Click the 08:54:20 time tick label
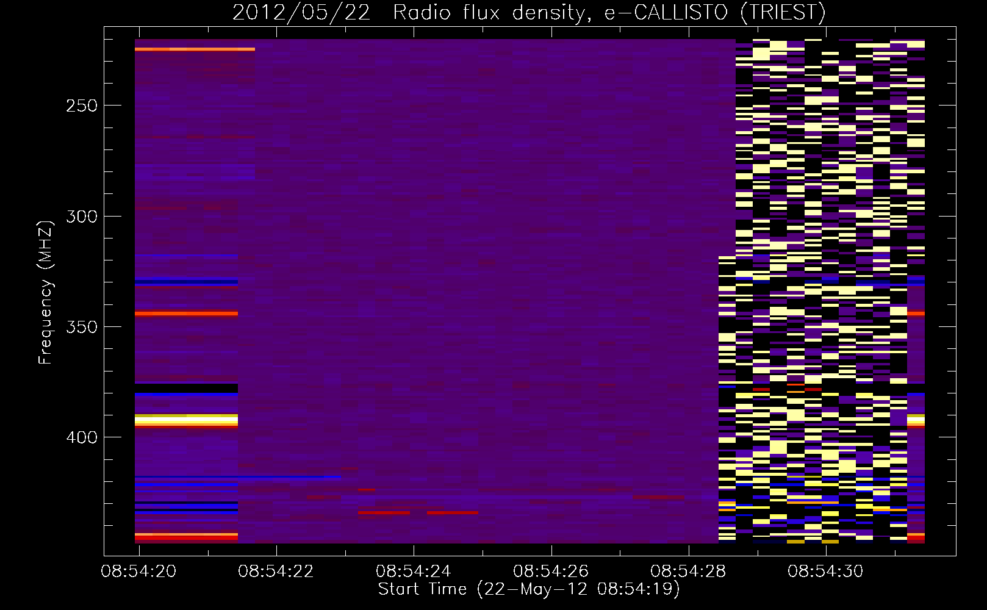Image resolution: width=987 pixels, height=610 pixels. click(139, 572)
